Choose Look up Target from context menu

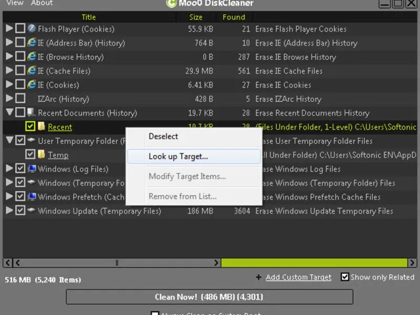point(194,156)
